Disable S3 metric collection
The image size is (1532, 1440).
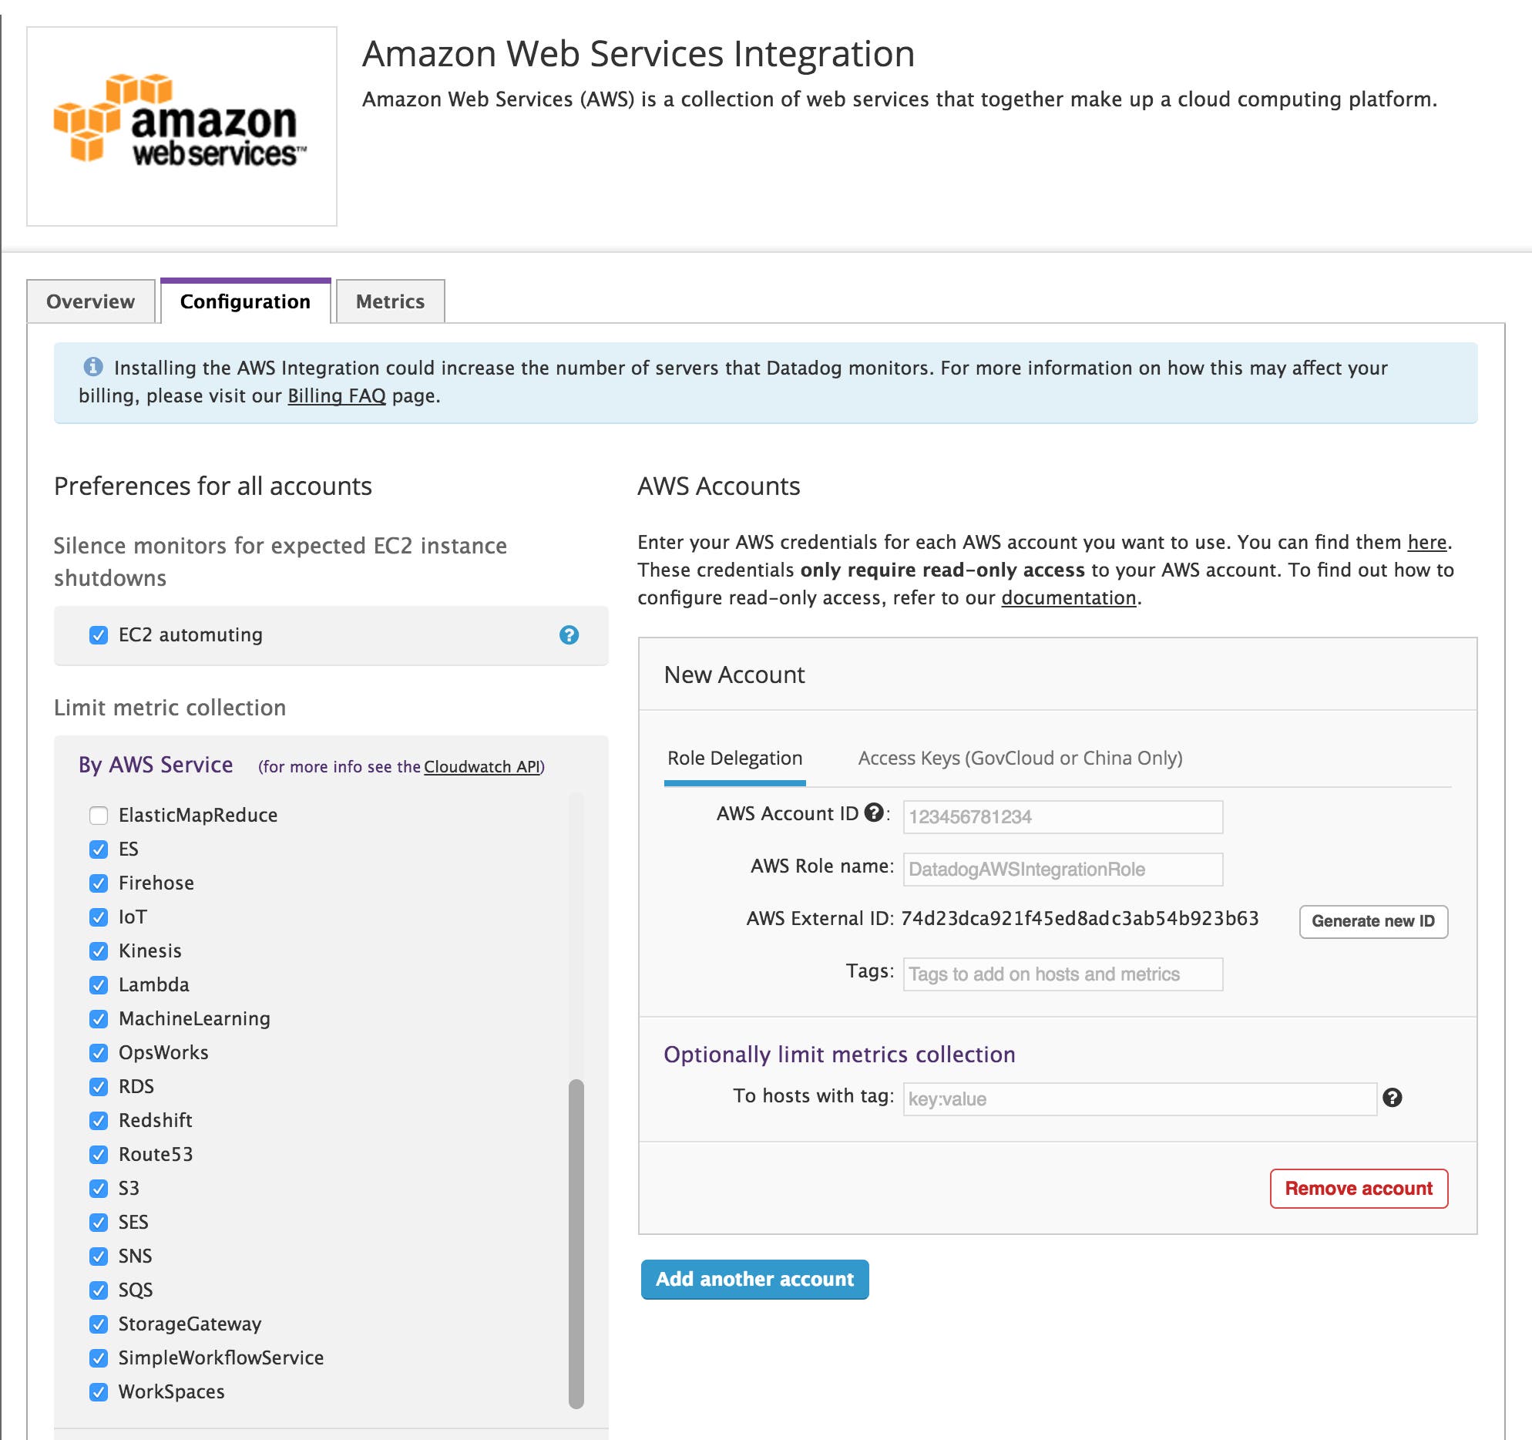[x=98, y=1188]
